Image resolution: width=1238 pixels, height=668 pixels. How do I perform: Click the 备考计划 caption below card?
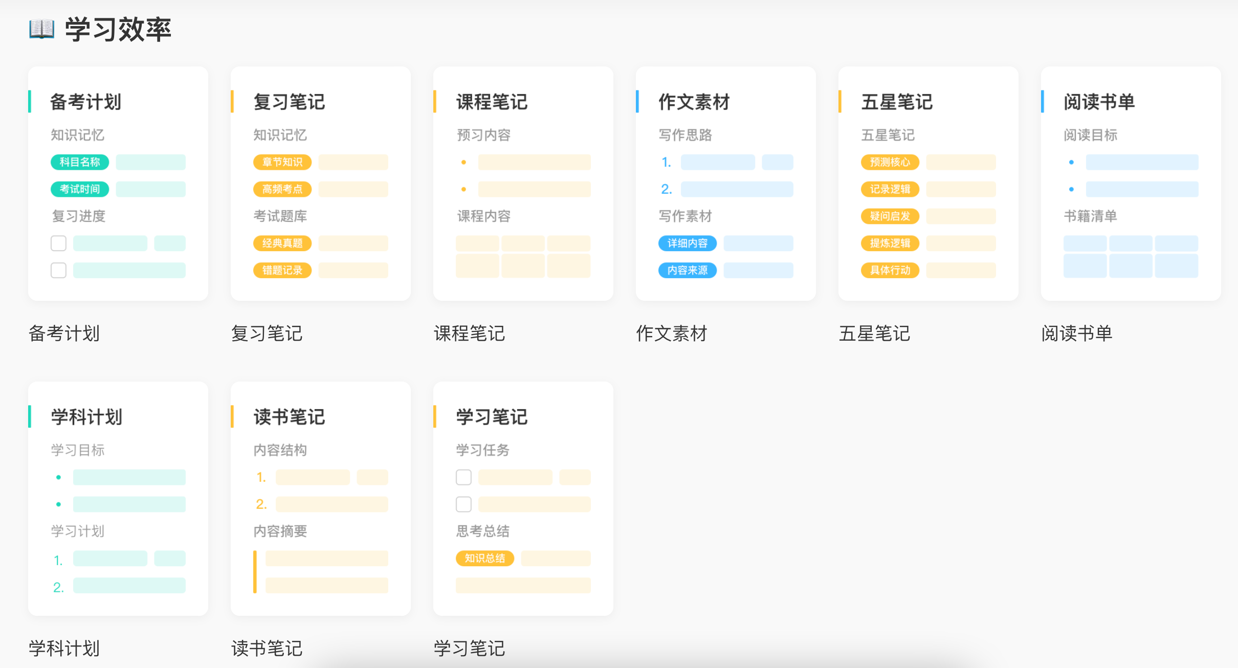(x=64, y=333)
